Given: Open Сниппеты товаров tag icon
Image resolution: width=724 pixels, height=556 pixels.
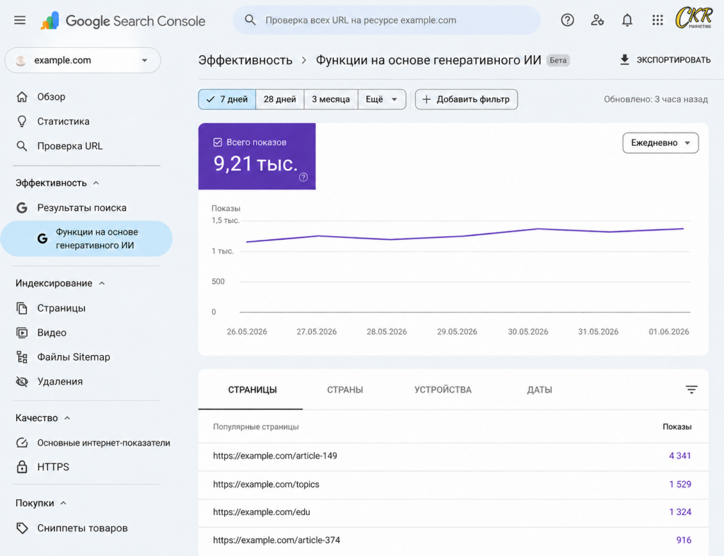Looking at the screenshot, I should (22, 528).
